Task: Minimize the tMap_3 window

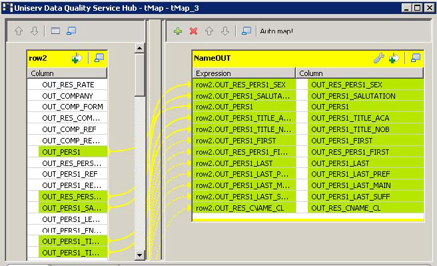Action: click(x=406, y=8)
